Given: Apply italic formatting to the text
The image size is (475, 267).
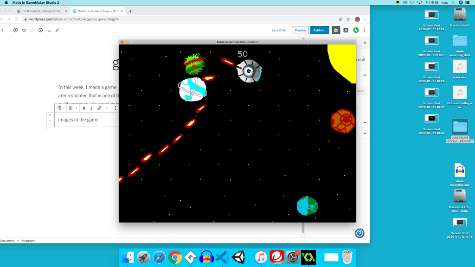Looking at the screenshot, I should pos(91,108).
